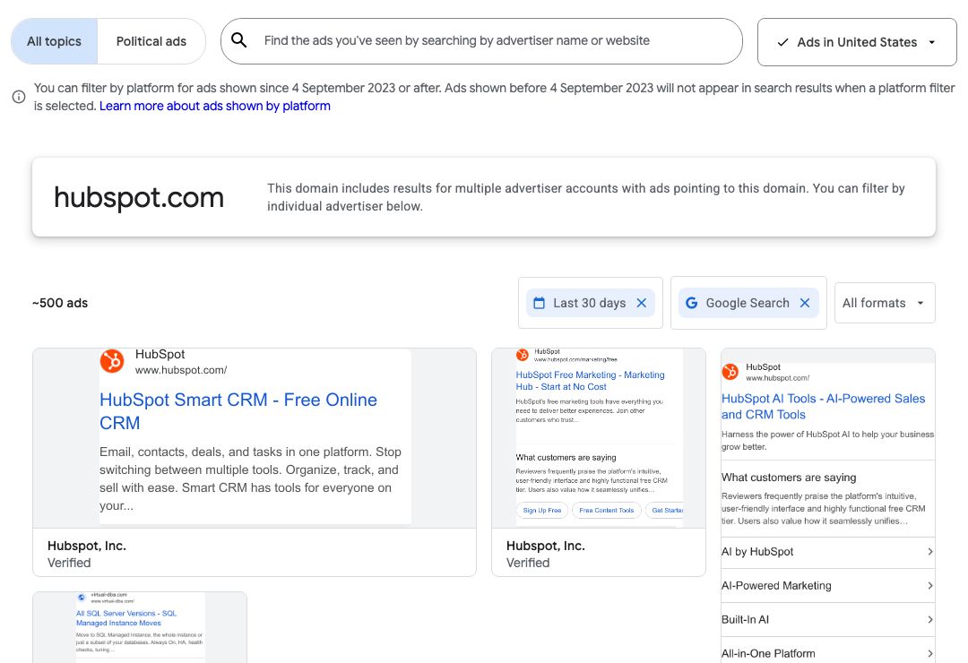Click the Google G logo in platform filter

point(691,303)
